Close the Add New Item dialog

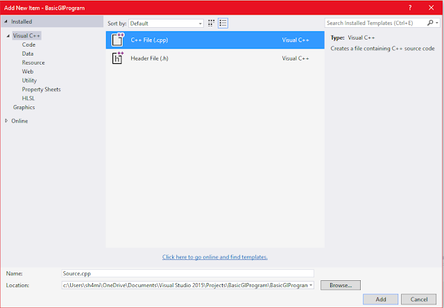(431, 8)
